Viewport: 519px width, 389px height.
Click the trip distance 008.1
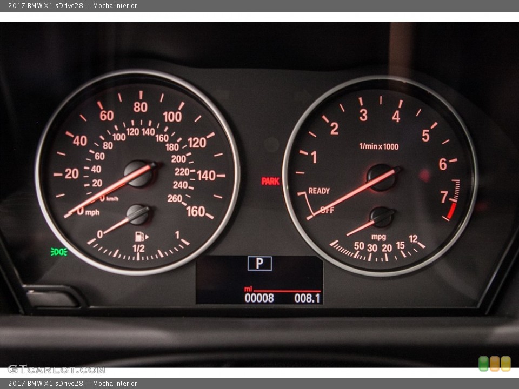point(307,298)
